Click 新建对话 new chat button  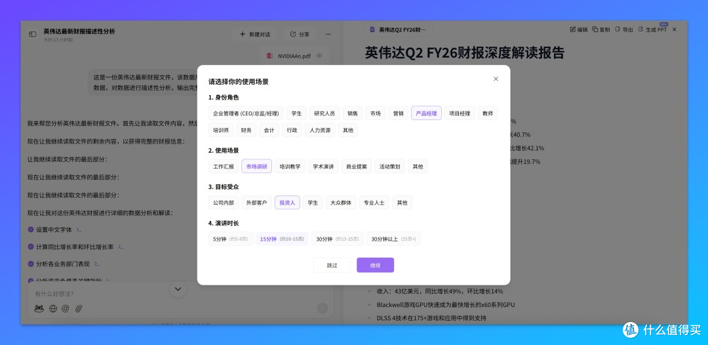pyautogui.click(x=254, y=34)
